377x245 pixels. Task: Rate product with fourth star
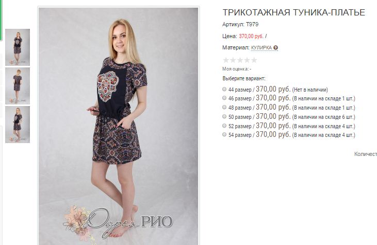[x=247, y=60]
